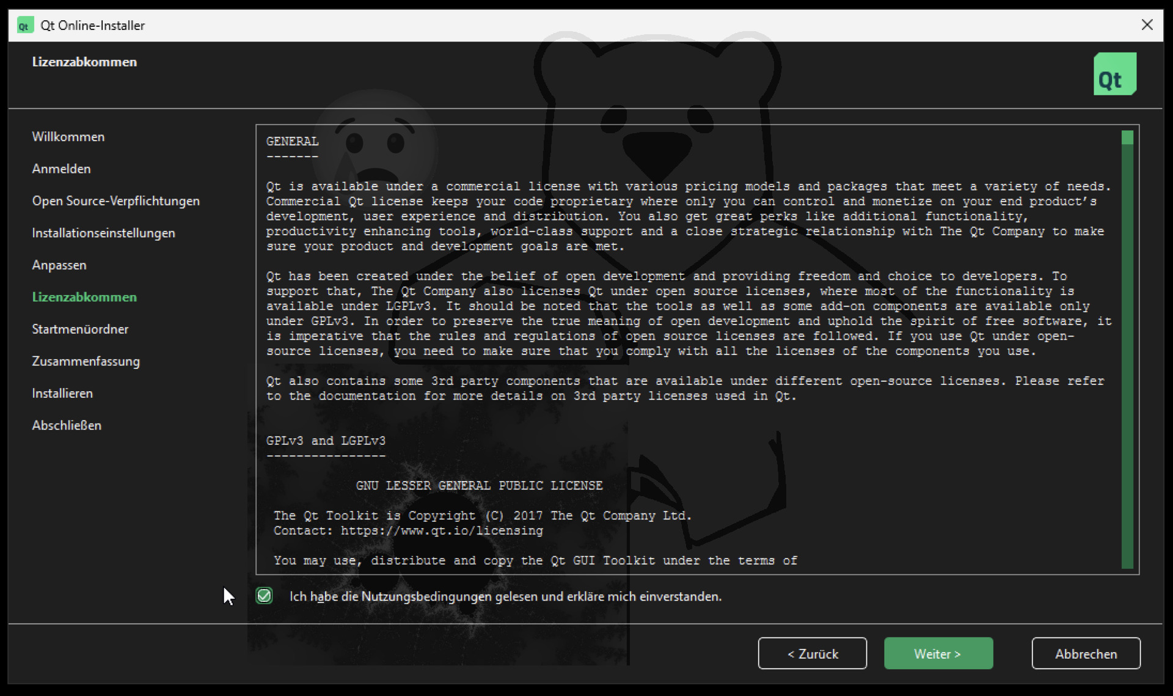Click the Anpassen sidebar entry
The width and height of the screenshot is (1173, 696).
tap(59, 265)
